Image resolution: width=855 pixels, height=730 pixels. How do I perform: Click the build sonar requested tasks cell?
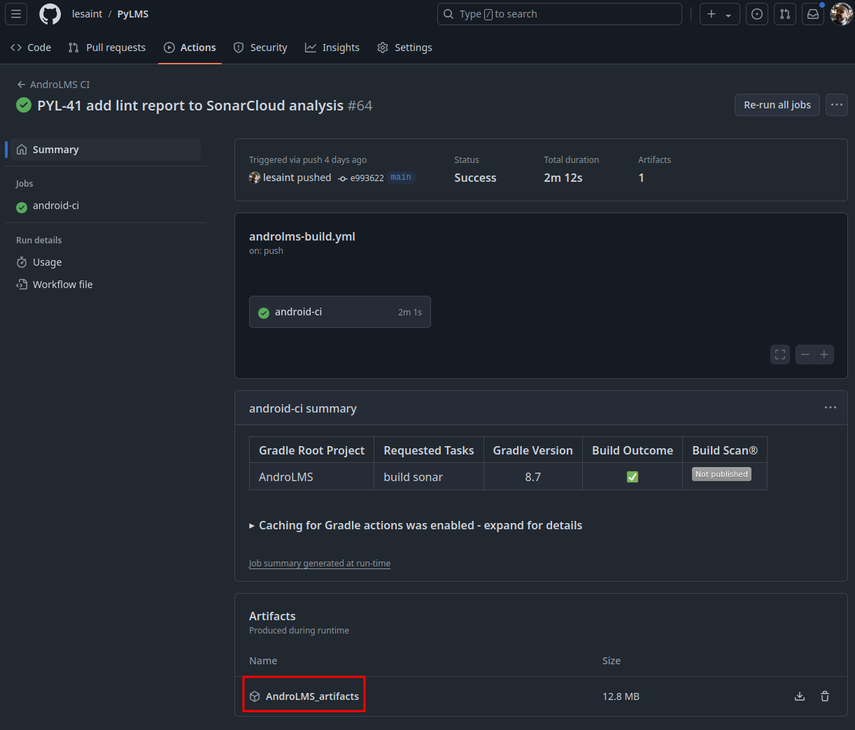[429, 477]
